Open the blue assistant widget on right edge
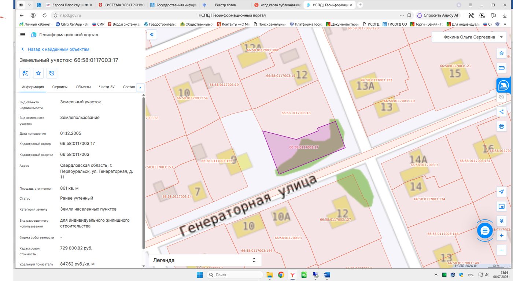This screenshot has width=513, height=281. (504, 85)
